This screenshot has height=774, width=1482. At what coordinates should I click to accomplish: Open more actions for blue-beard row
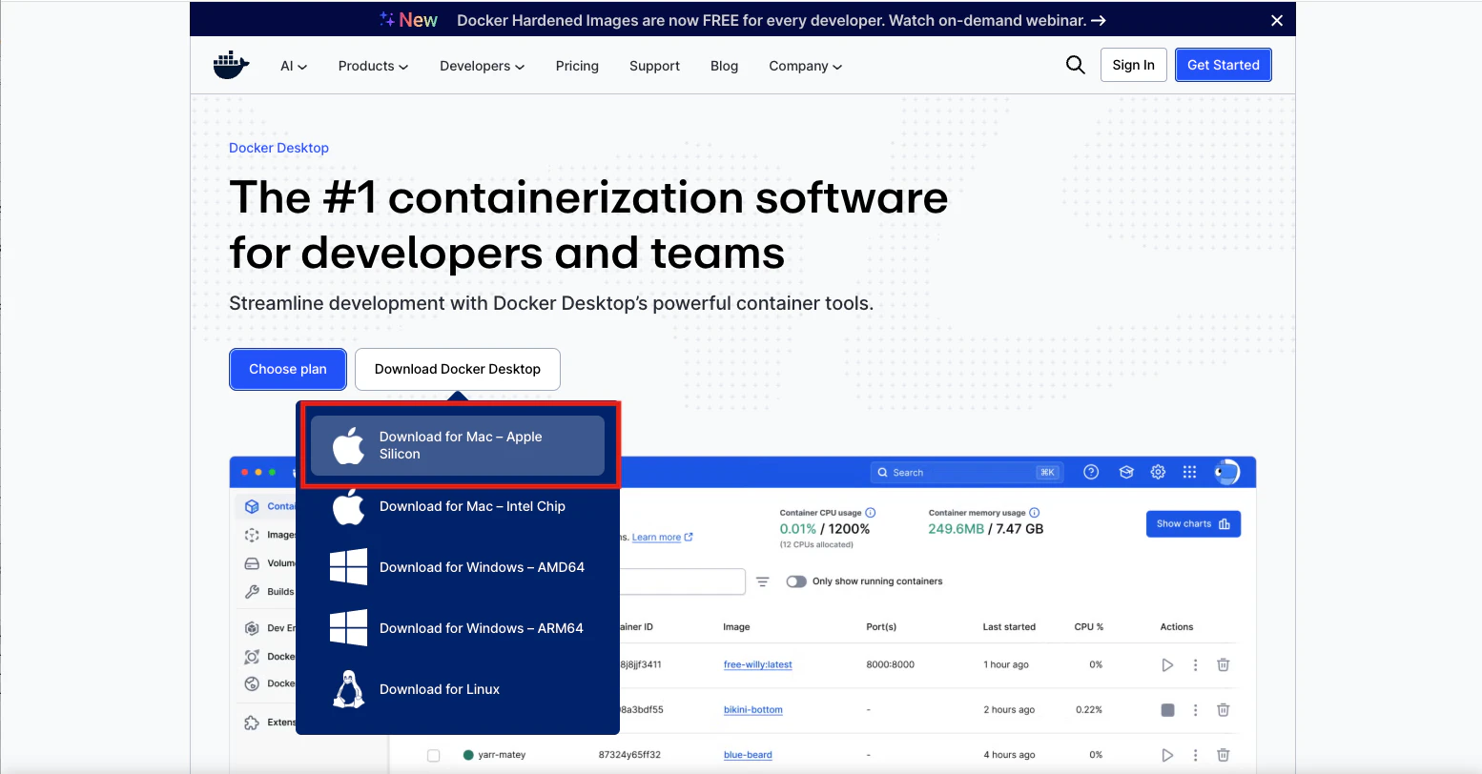tap(1195, 755)
